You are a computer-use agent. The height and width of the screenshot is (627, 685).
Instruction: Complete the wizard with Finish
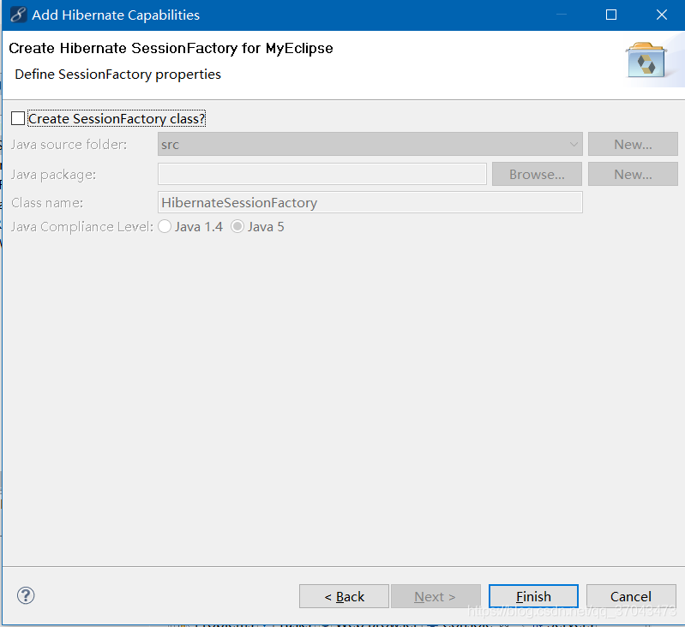click(x=533, y=596)
